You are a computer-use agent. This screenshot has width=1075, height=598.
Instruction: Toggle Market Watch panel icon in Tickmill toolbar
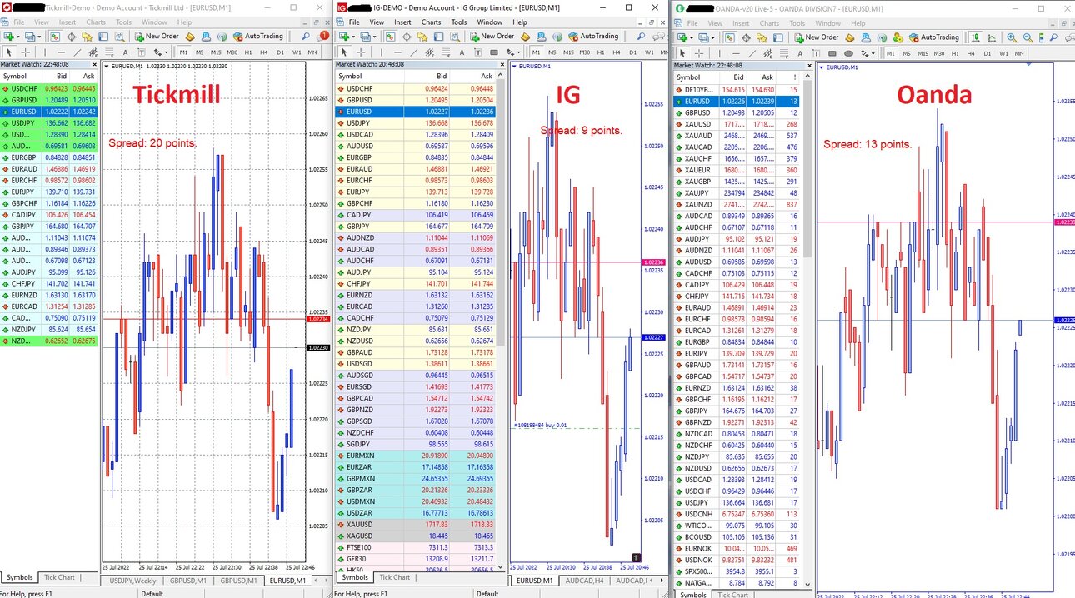pyautogui.click(x=55, y=36)
